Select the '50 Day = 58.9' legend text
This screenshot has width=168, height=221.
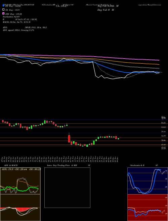pos(12,10)
